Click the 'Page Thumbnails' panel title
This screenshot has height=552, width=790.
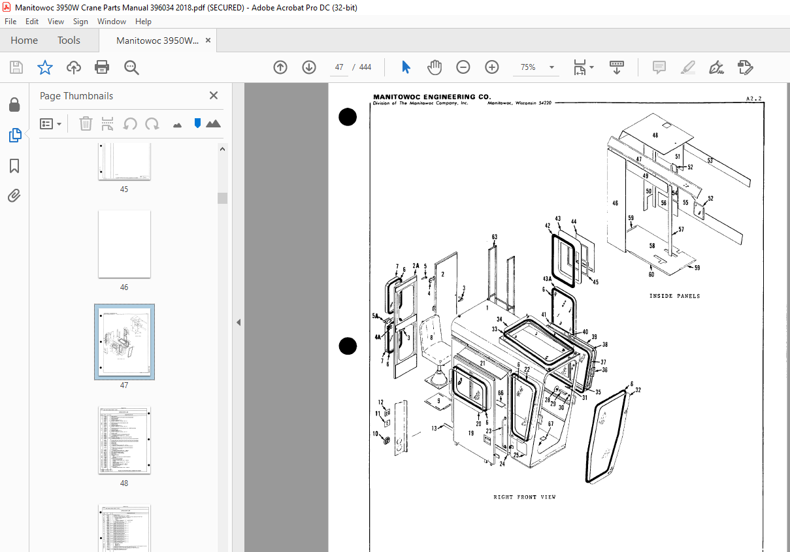76,95
